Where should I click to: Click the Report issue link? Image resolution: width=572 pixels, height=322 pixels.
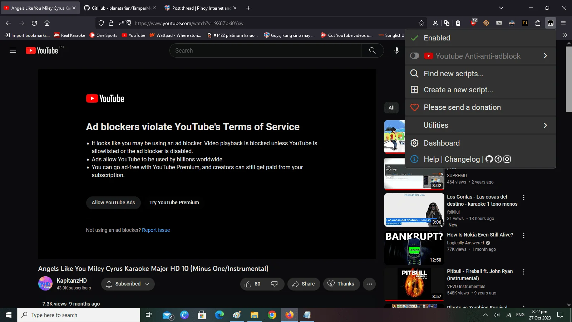click(x=156, y=230)
